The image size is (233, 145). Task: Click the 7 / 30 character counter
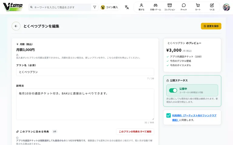tap(151, 79)
